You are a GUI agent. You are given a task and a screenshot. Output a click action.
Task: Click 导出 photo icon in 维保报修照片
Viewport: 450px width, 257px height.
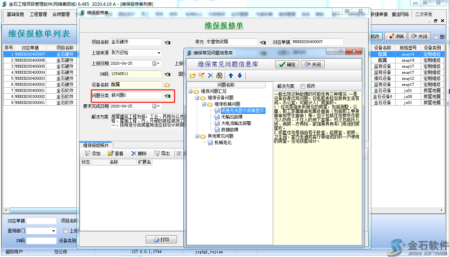coord(157,153)
